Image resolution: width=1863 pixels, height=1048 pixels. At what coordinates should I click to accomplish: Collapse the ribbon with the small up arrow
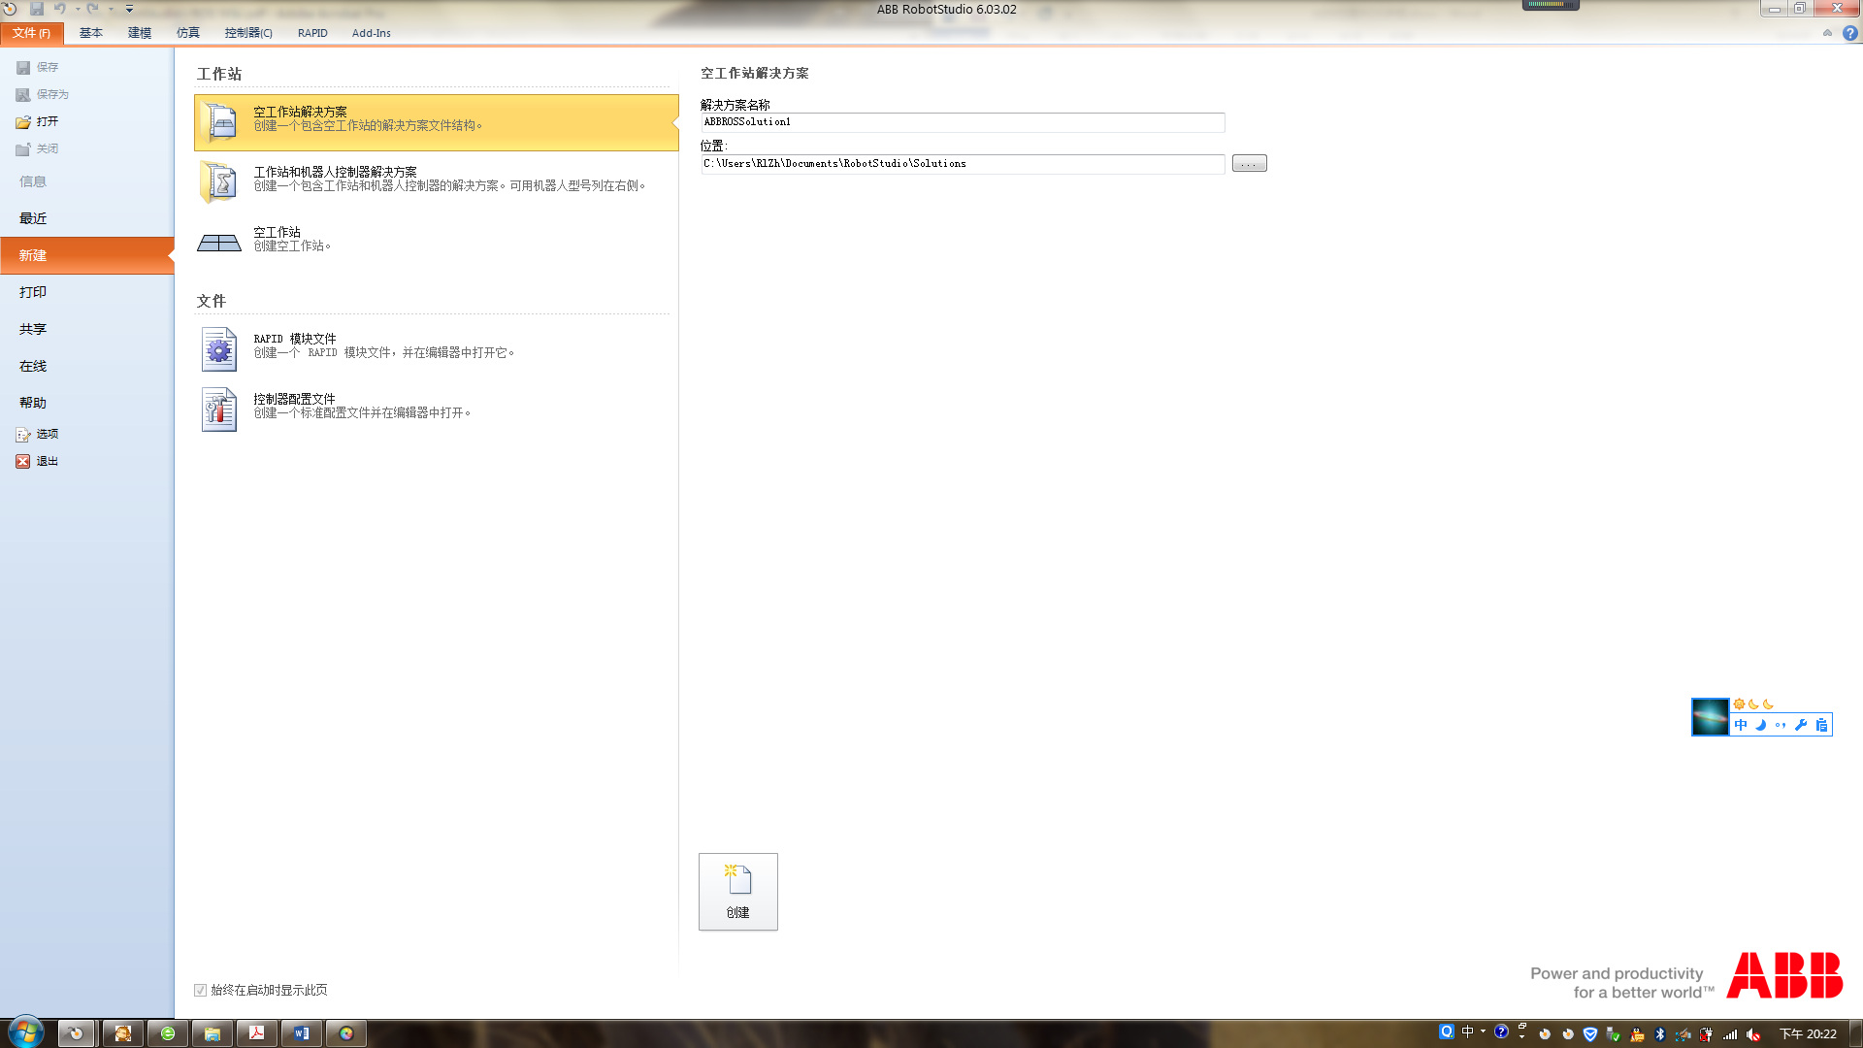[x=1827, y=33]
